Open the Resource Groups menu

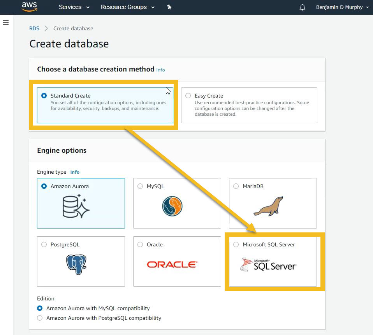pos(127,7)
